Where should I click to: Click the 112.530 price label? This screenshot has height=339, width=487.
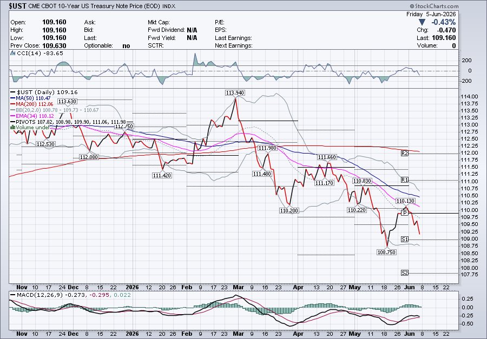pos(45,144)
